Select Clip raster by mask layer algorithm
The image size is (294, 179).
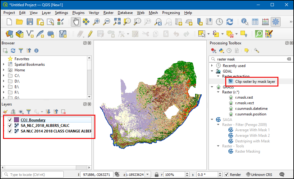click(255, 82)
